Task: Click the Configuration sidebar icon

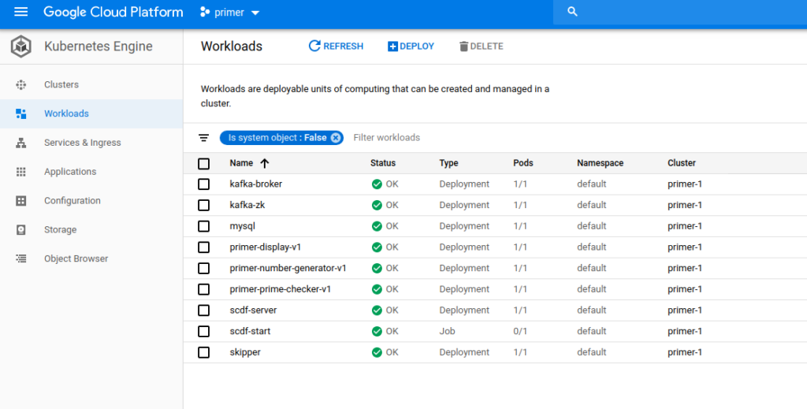Action: click(21, 201)
